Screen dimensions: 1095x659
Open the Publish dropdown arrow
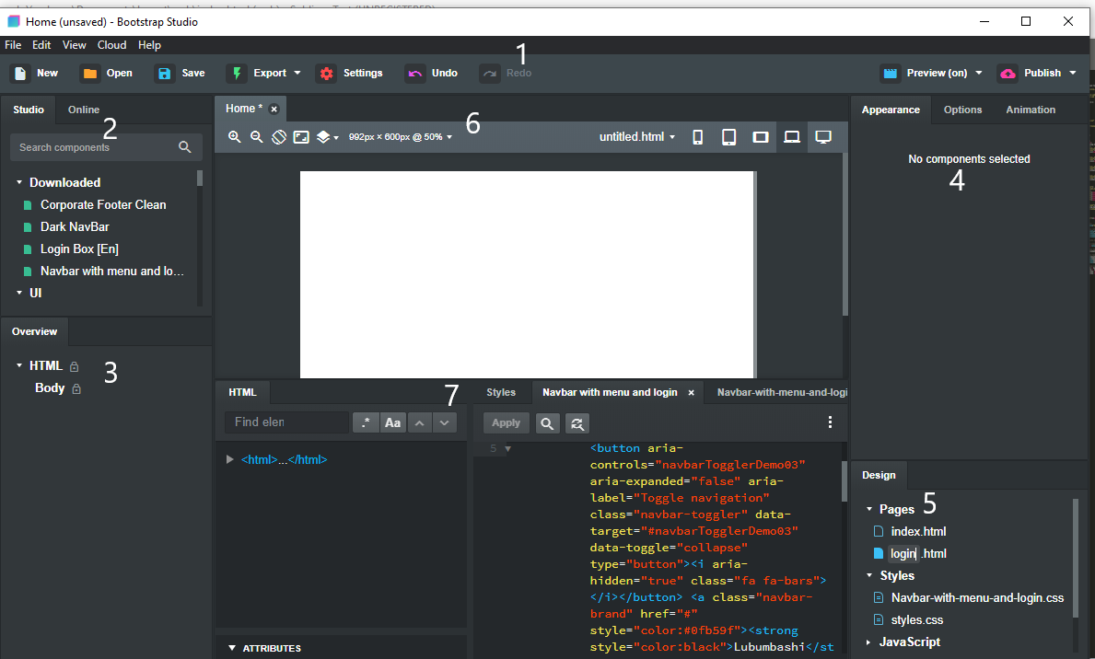pos(1073,74)
